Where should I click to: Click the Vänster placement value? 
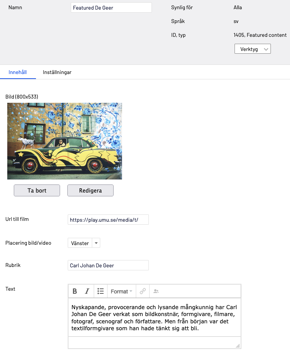[80, 243]
